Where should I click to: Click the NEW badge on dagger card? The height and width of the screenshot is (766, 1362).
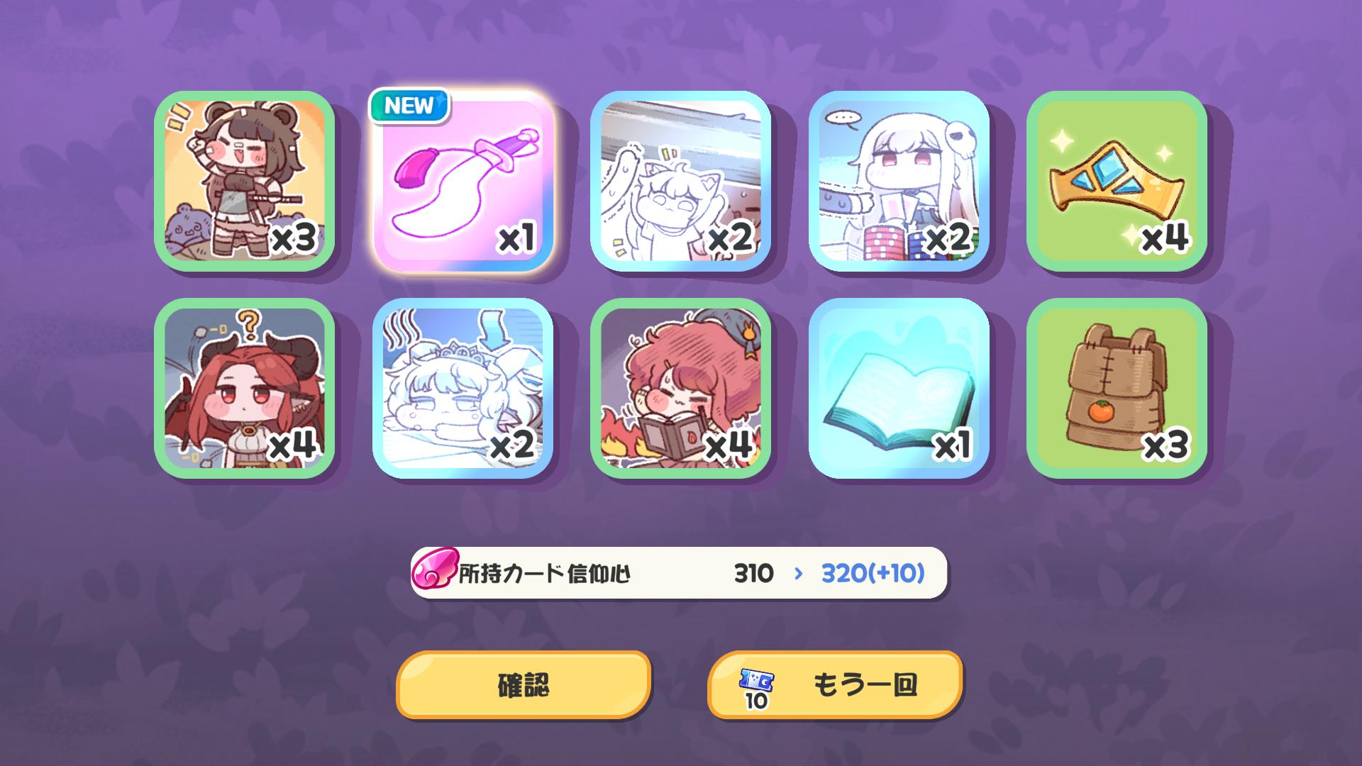[409, 106]
